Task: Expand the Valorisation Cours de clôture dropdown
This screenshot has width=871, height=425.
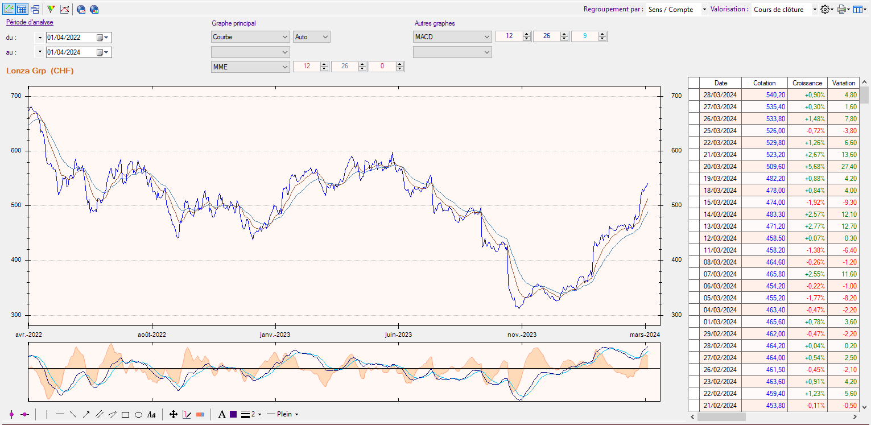Action: coord(785,9)
